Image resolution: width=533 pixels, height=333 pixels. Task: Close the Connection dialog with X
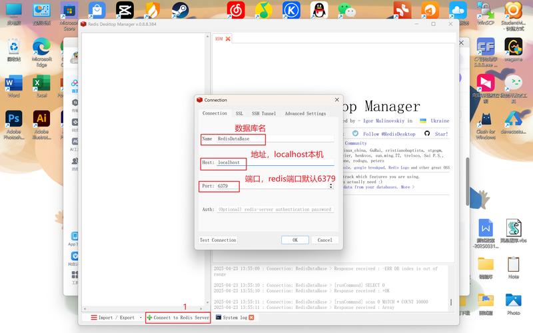[337, 99]
